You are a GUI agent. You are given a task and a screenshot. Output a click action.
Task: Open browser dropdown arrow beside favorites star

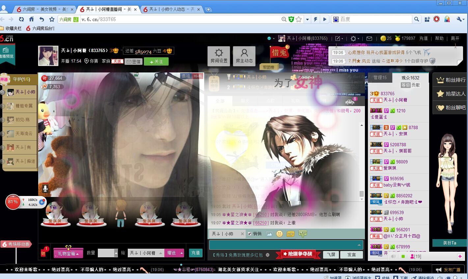(x=307, y=19)
